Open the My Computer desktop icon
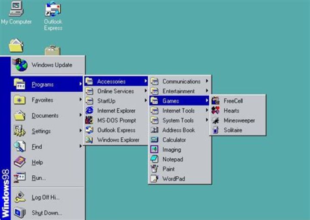This screenshot has width=310, height=220. tap(16, 9)
